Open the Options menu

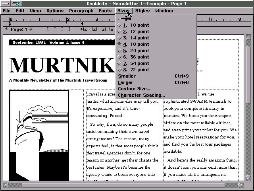point(55,11)
